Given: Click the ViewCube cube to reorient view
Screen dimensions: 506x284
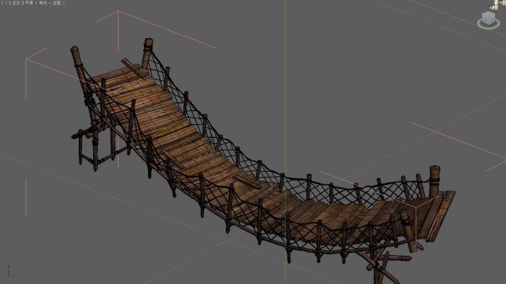Looking at the screenshot, I should point(488,18).
